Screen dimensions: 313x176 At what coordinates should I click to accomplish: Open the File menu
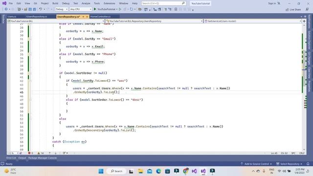11,3
